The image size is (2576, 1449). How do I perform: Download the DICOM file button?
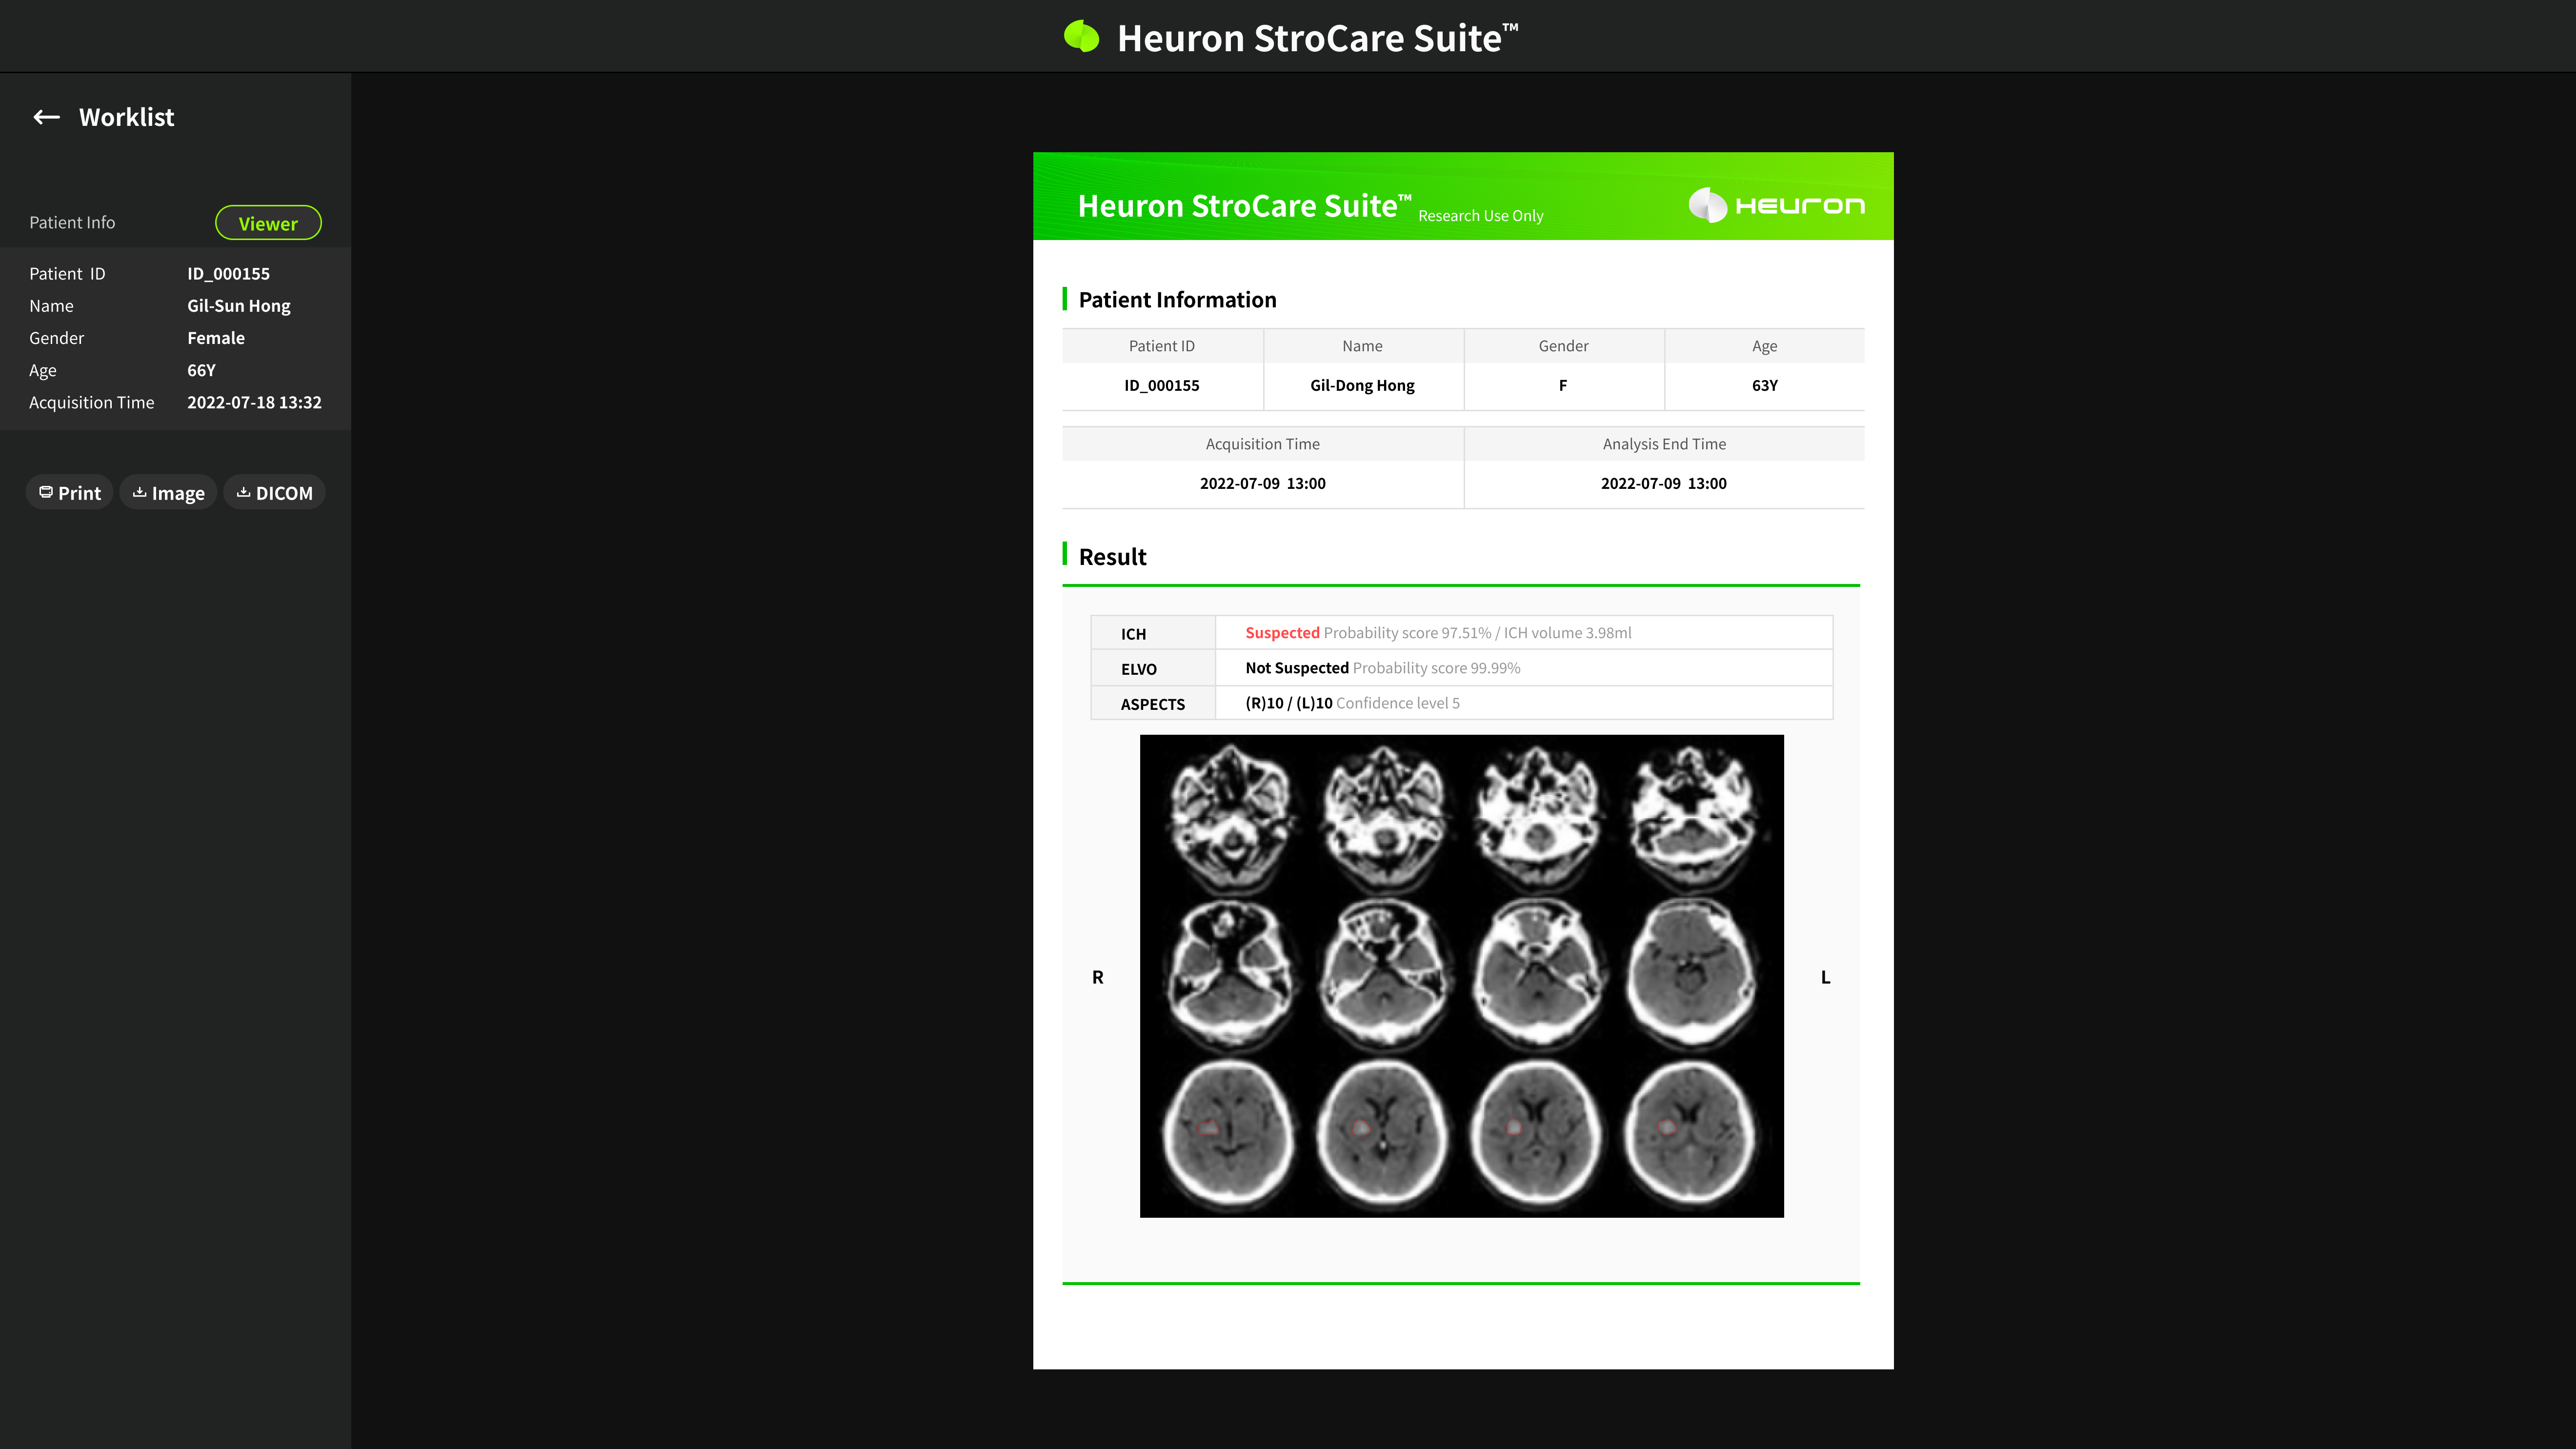click(x=274, y=493)
